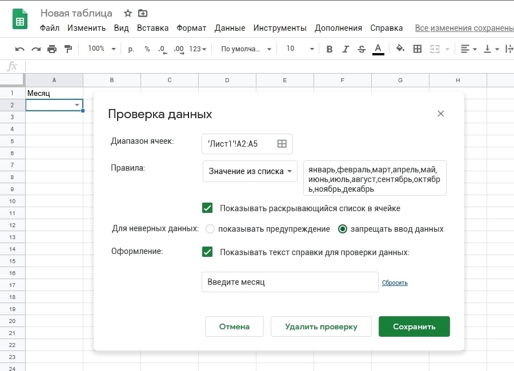Screen dimensions: 514x371
Task: Activate the paint format tool
Action: tap(68, 49)
